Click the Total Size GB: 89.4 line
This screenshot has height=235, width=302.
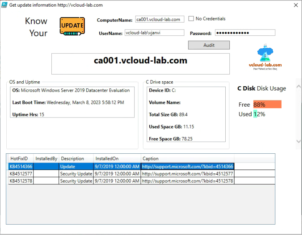168,115
